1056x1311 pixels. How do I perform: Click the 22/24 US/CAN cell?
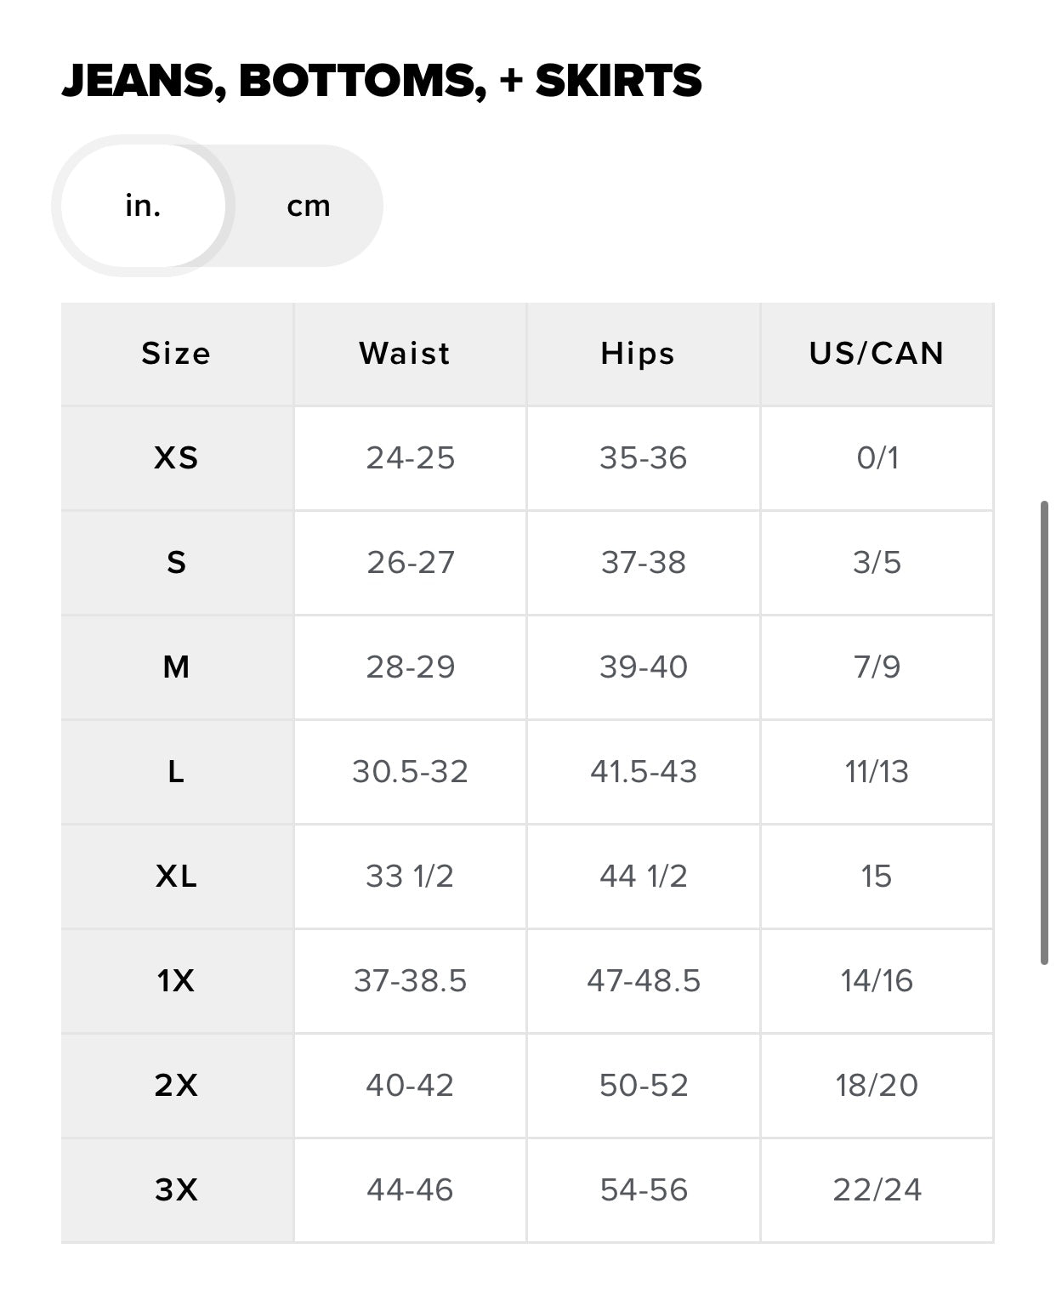(877, 1190)
